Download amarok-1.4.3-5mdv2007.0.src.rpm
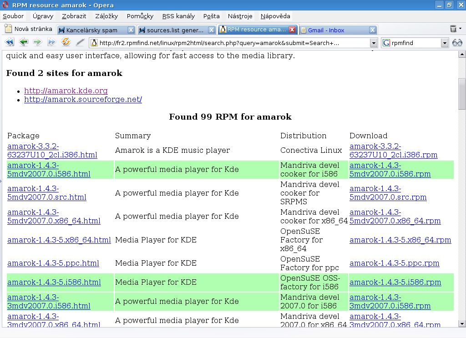This screenshot has width=466, height=338. pyautogui.click(x=388, y=193)
